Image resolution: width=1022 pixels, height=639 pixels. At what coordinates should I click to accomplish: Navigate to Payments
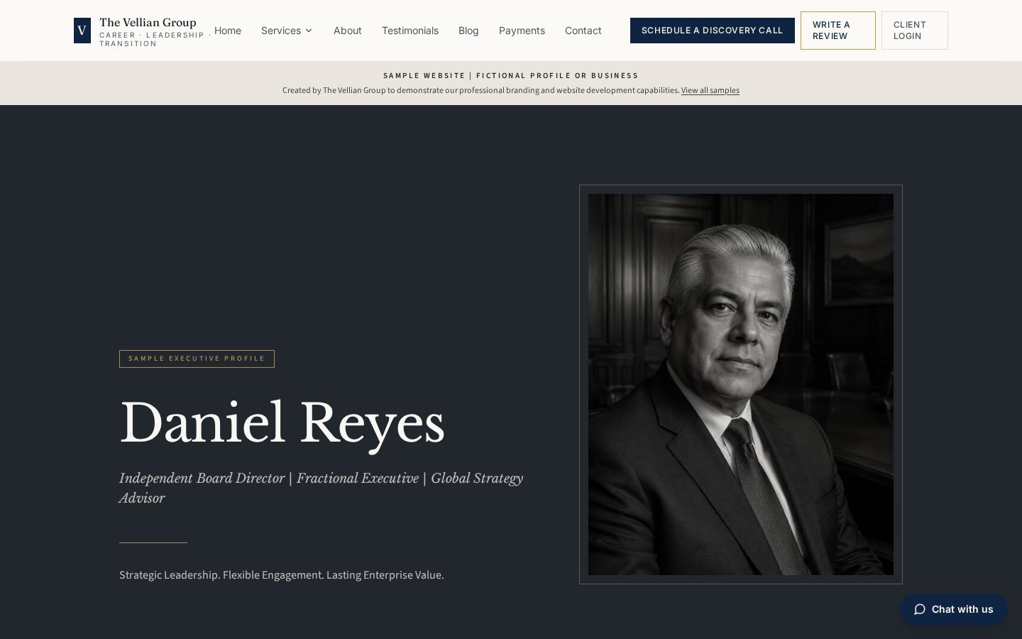pos(522,31)
